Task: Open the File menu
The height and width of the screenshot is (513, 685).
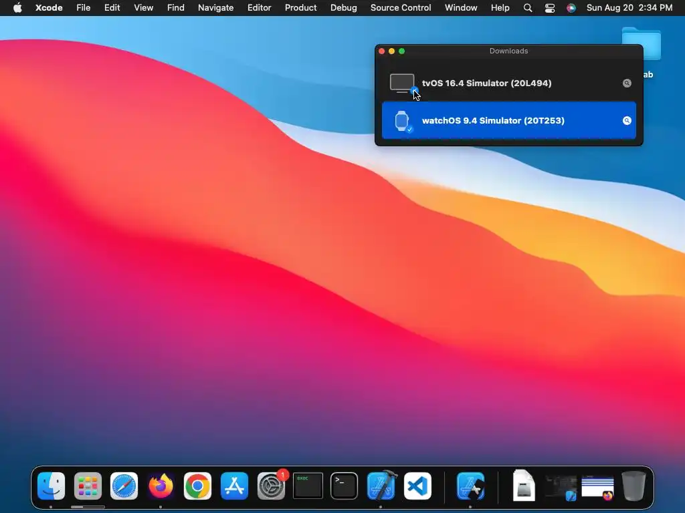Action: click(83, 8)
